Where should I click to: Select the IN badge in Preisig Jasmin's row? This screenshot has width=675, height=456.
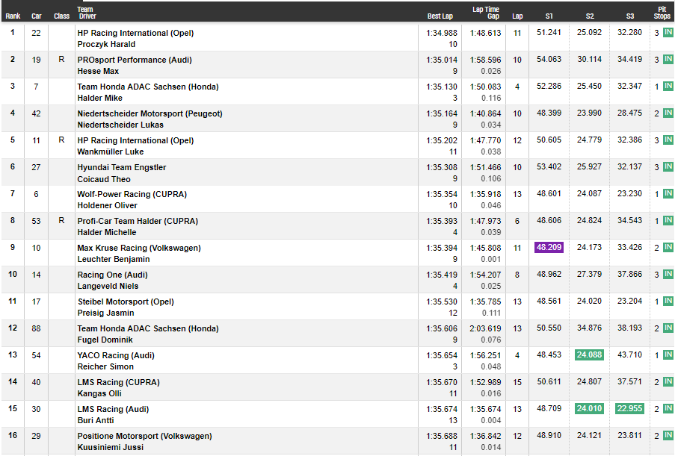[668, 301]
